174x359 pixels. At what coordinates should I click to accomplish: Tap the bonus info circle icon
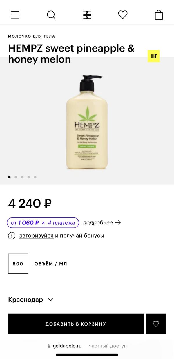point(12,236)
